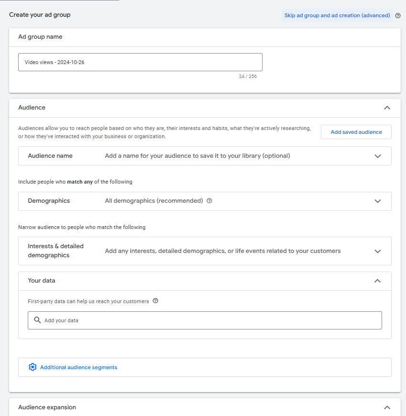Collapse the Your data section chevron
This screenshot has width=406, height=416.
377,281
